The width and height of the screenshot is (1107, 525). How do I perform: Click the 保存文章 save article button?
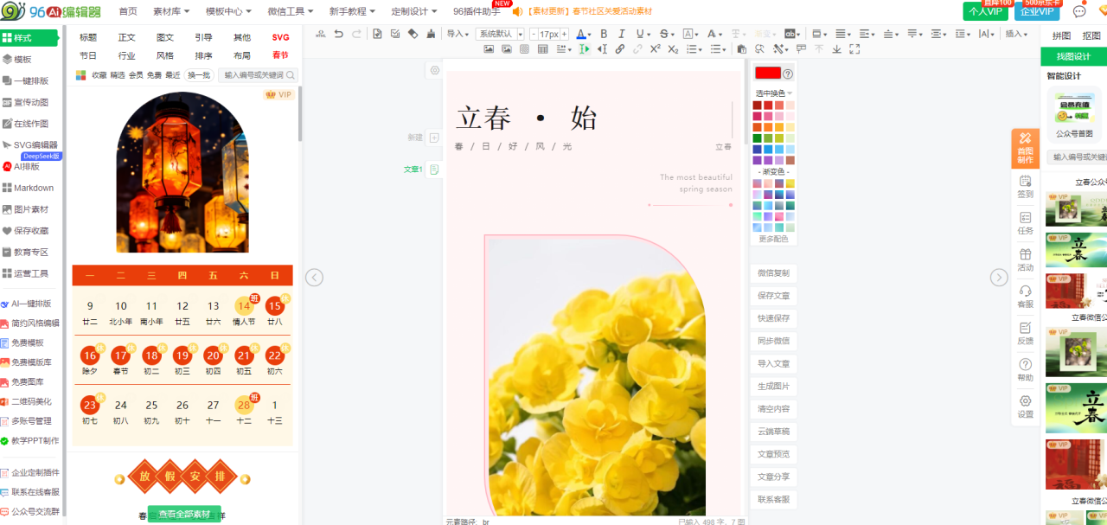pos(773,296)
